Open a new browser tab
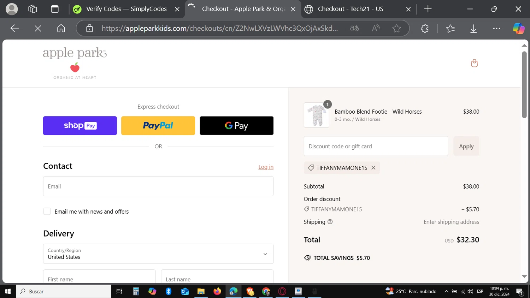Screen dimensions: 530x298 point(428,9)
